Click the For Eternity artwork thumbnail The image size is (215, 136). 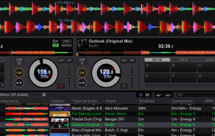tap(60, 114)
